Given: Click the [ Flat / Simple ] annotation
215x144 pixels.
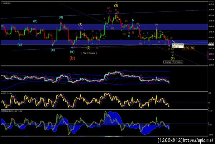Looking at the screenshot, I should pos(89,53).
